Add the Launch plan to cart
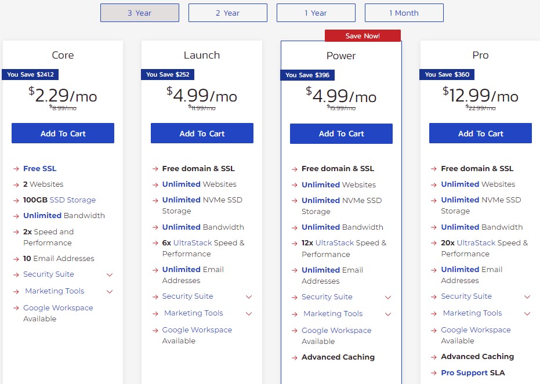The height and width of the screenshot is (384, 540). [202, 133]
